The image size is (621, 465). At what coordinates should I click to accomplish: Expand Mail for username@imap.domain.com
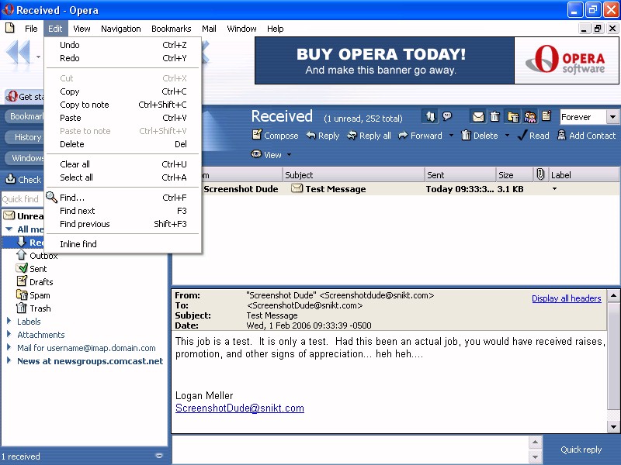(9, 347)
